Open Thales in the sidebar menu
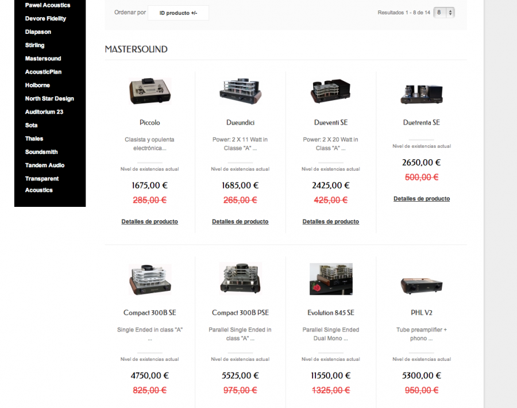The image size is (517, 408). [x=34, y=138]
